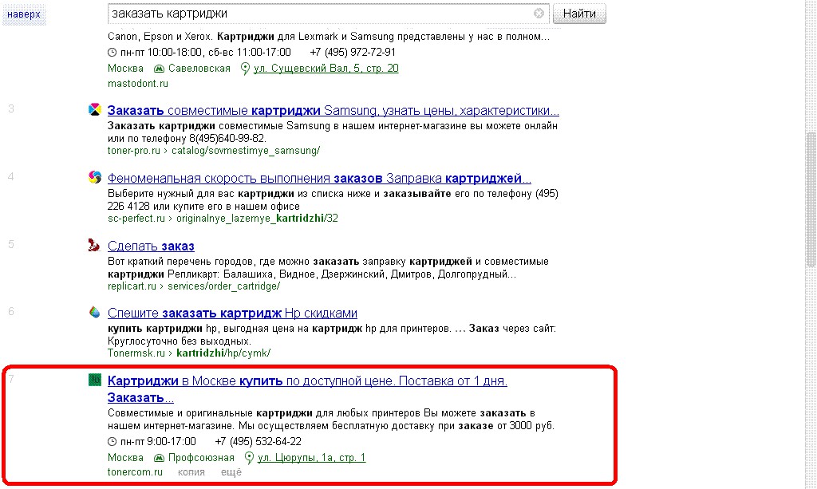Click the map pin icon next to ул. Цюрупы

click(x=249, y=458)
